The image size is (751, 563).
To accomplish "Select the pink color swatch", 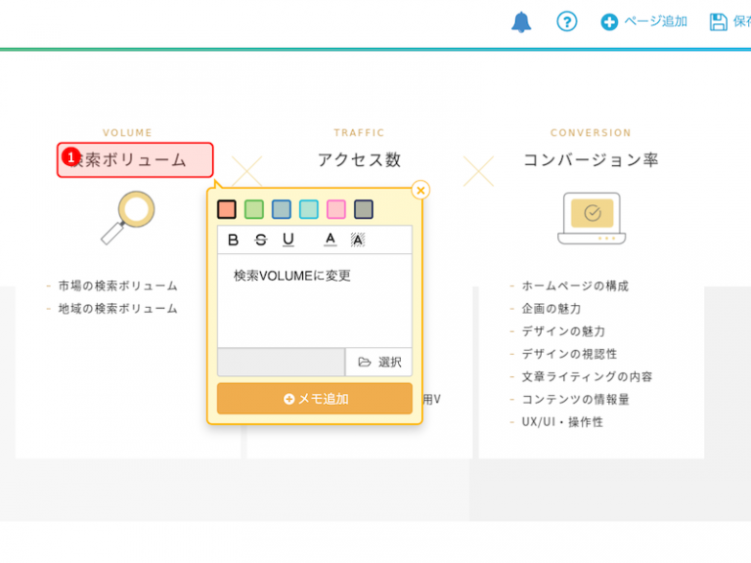I will 336,209.
